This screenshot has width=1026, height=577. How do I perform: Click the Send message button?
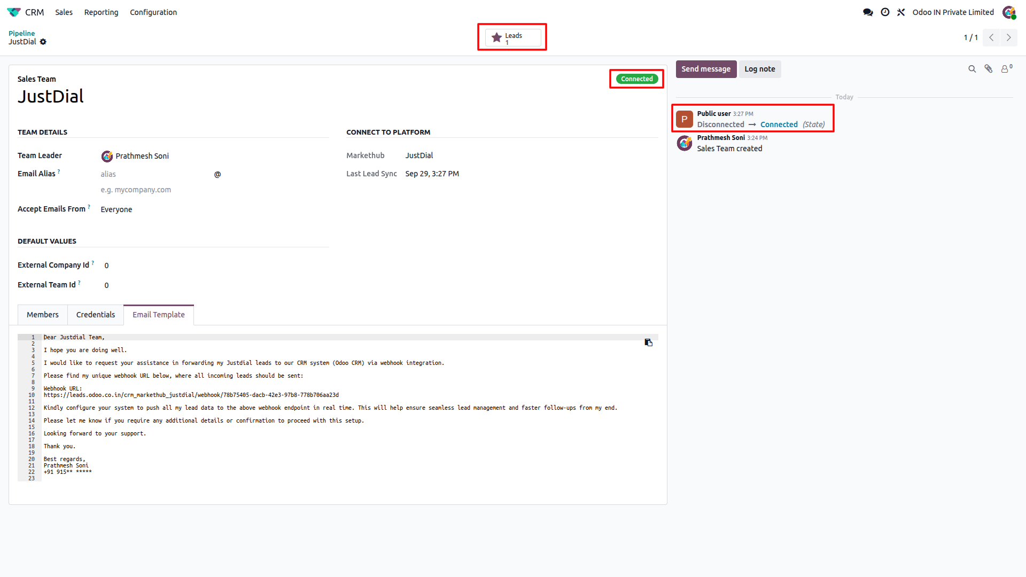(706, 69)
